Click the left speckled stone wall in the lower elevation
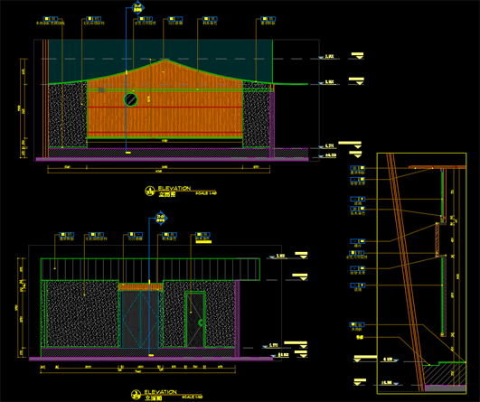This screenshot has height=402, width=480. (82, 313)
